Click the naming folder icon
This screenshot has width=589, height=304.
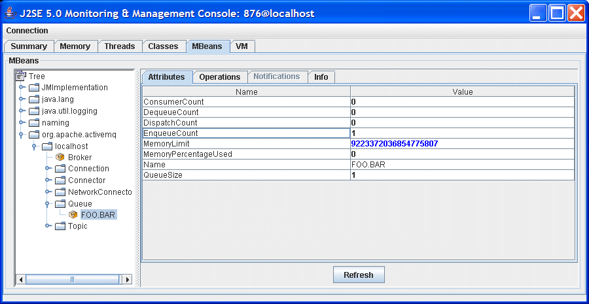pyautogui.click(x=34, y=123)
